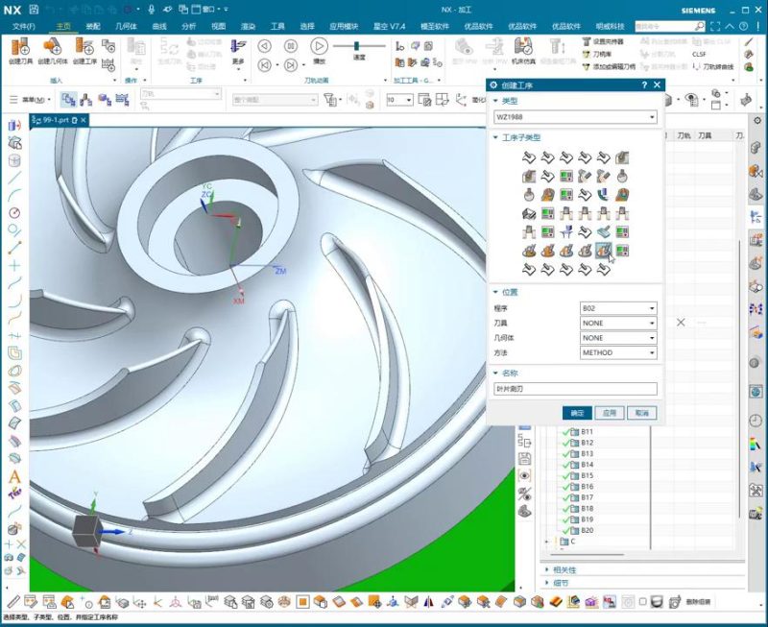The height and width of the screenshot is (627, 768).
Task: Click the Create Geometry (创建几何体) icon
Action: pyautogui.click(x=52, y=50)
